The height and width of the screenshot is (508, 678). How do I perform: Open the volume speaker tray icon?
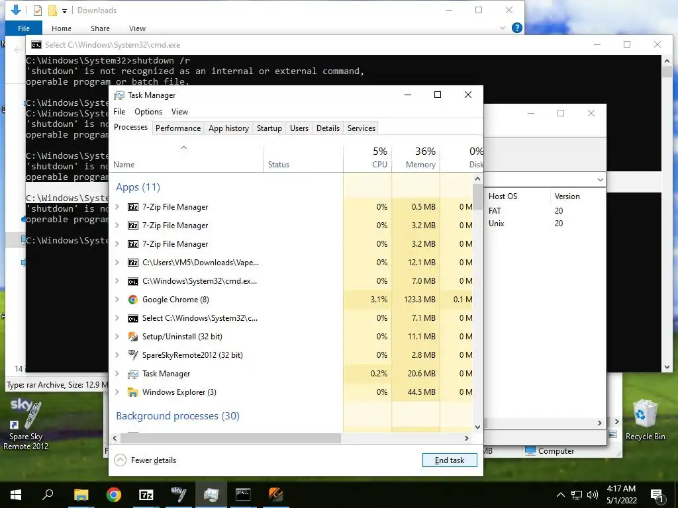pos(593,495)
